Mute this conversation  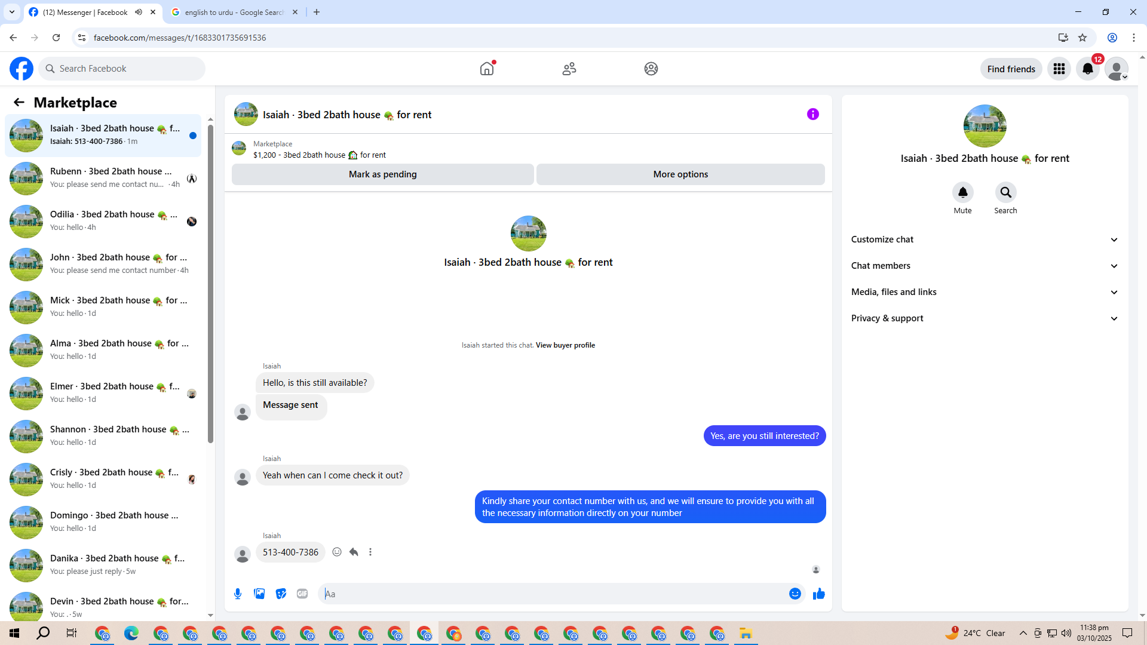coord(963,192)
